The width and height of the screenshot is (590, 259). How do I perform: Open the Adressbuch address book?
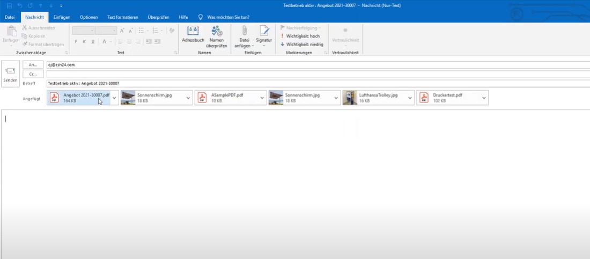click(x=193, y=35)
